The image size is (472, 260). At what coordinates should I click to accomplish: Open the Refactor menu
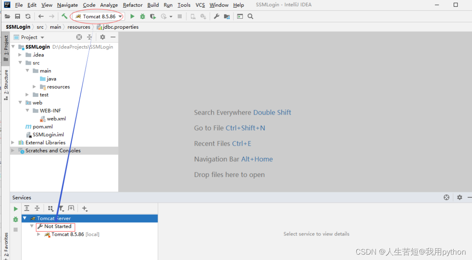click(x=132, y=5)
